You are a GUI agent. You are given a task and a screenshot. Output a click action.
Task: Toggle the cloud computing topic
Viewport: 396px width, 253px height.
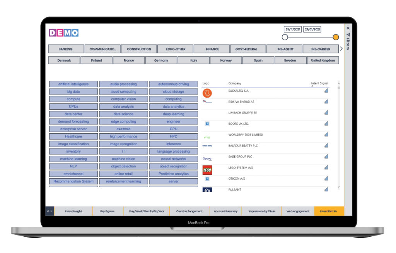point(123,91)
